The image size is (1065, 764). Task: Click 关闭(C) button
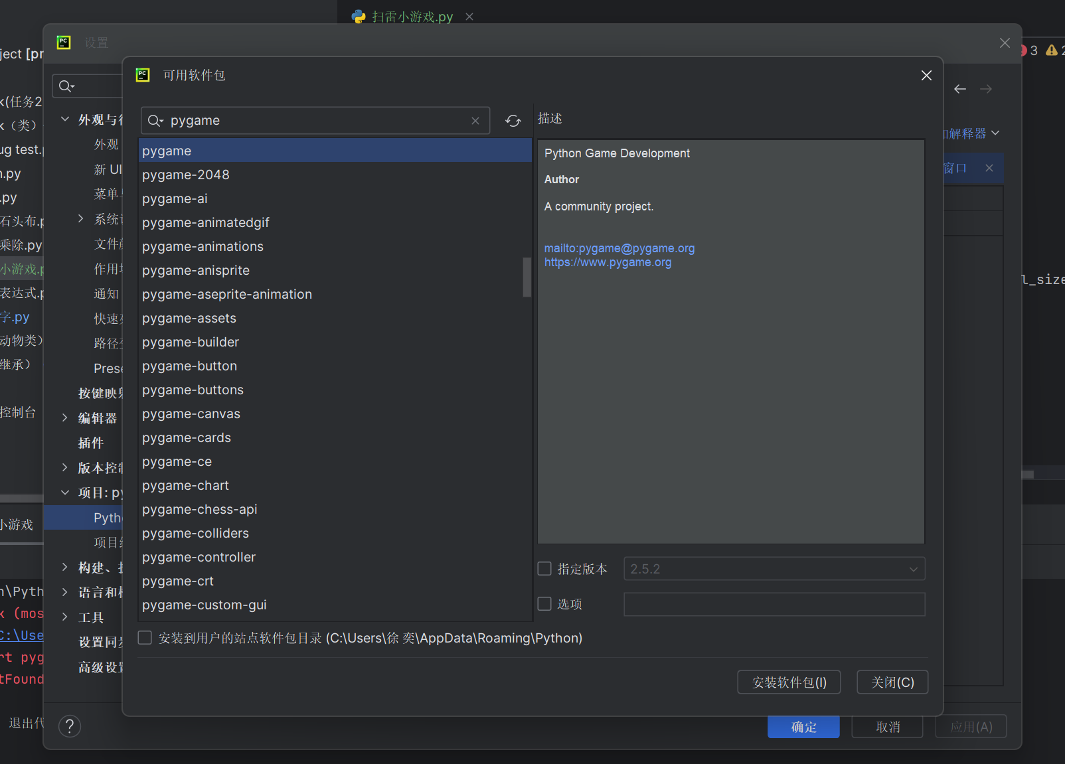tap(892, 682)
